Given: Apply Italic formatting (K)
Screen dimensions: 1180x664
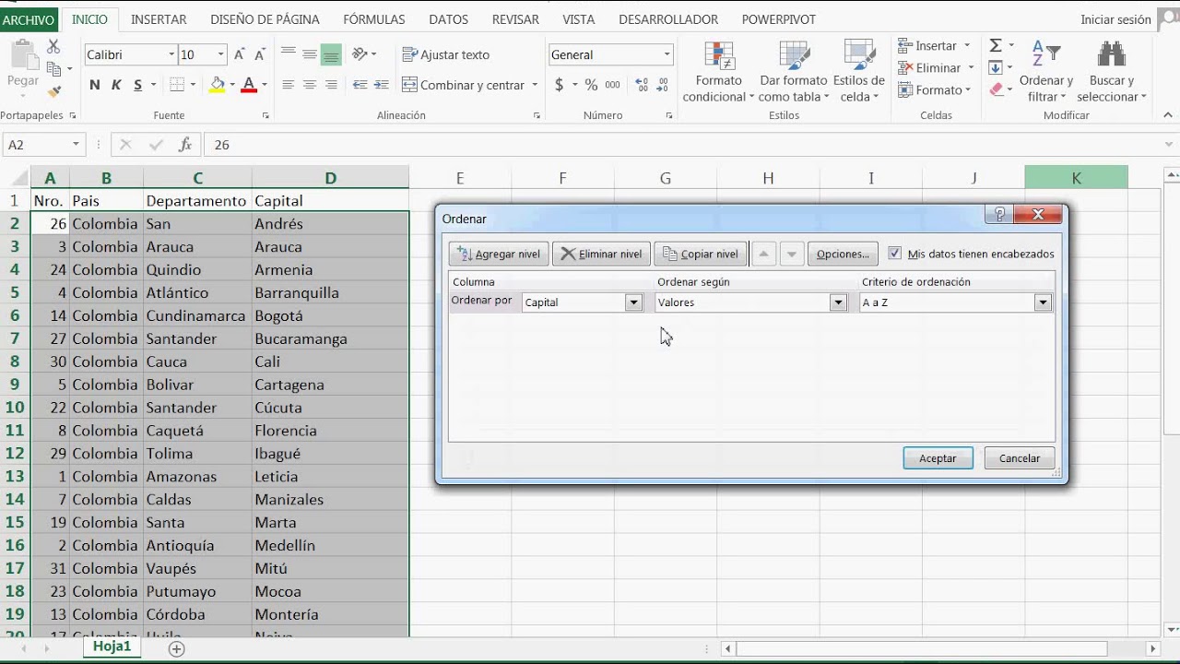Looking at the screenshot, I should 116,85.
